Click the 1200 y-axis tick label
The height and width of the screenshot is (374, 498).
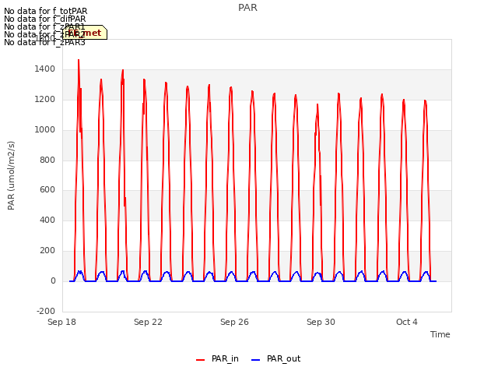point(45,100)
